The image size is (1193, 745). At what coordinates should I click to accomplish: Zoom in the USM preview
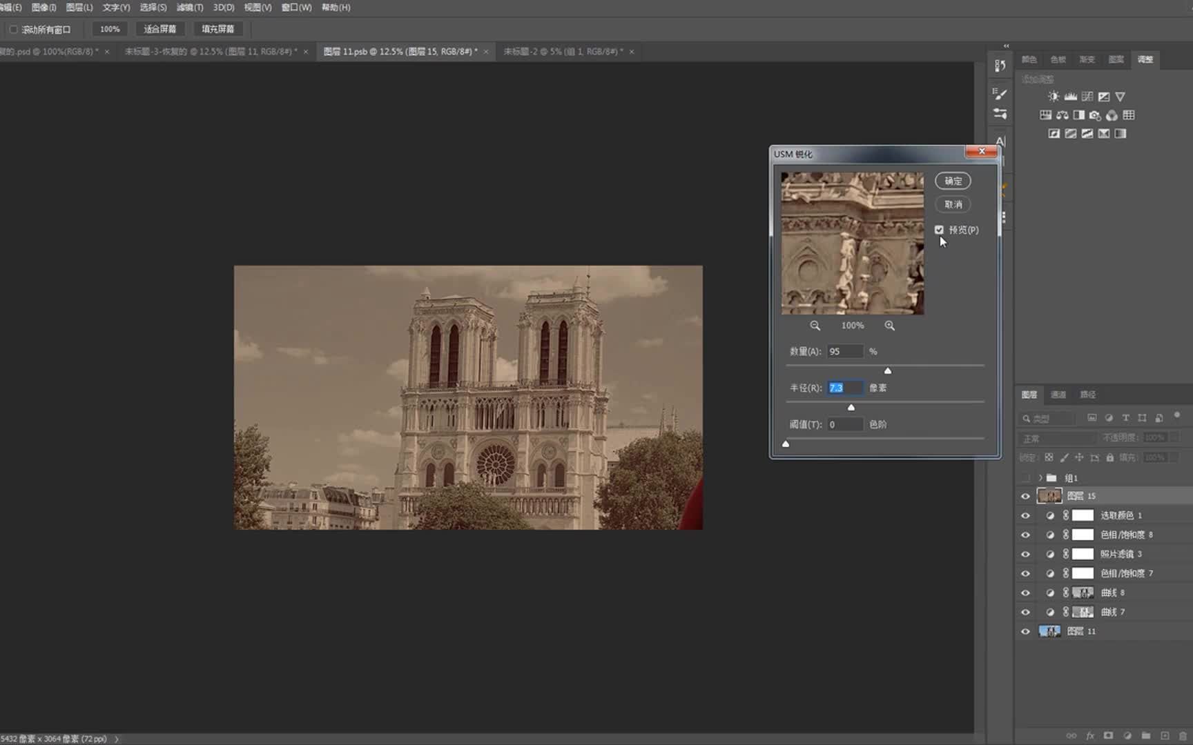point(890,326)
